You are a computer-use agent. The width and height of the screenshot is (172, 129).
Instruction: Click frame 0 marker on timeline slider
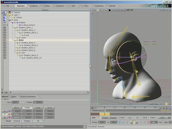pyautogui.click(x=105, y=114)
